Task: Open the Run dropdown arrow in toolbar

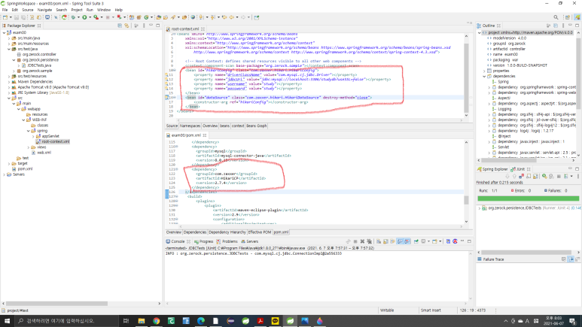Action: coord(90,17)
